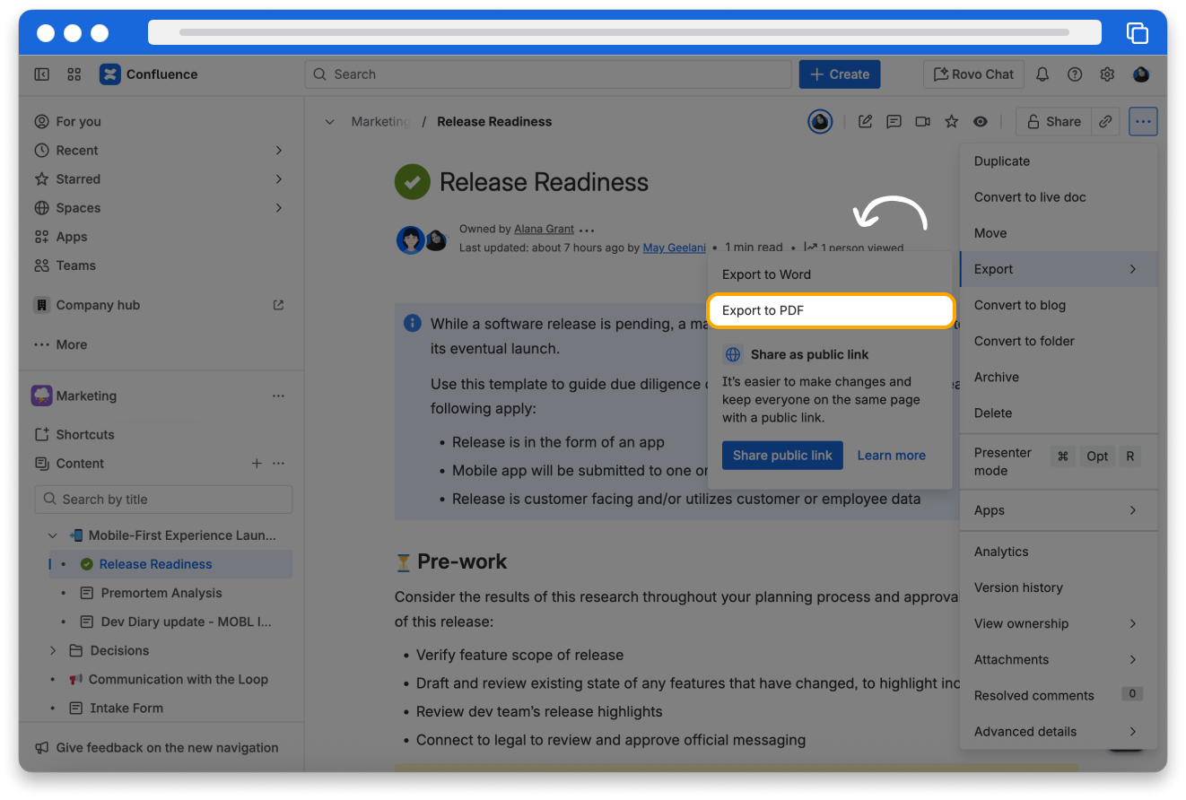Copy the page link icon beside Share
The image size is (1186, 800).
(1106, 122)
